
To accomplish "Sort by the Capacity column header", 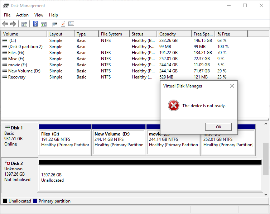I will (x=174, y=34).
